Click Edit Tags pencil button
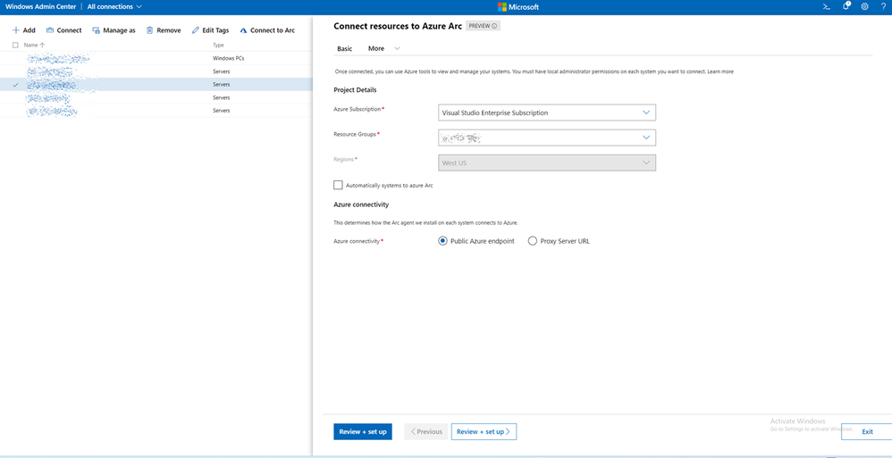Screen dimensions: 892x458 [x=210, y=30]
